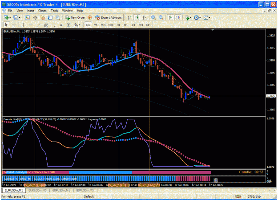
Task: Toggle the Expert Advisors button
Action: pyautogui.click(x=109, y=17)
